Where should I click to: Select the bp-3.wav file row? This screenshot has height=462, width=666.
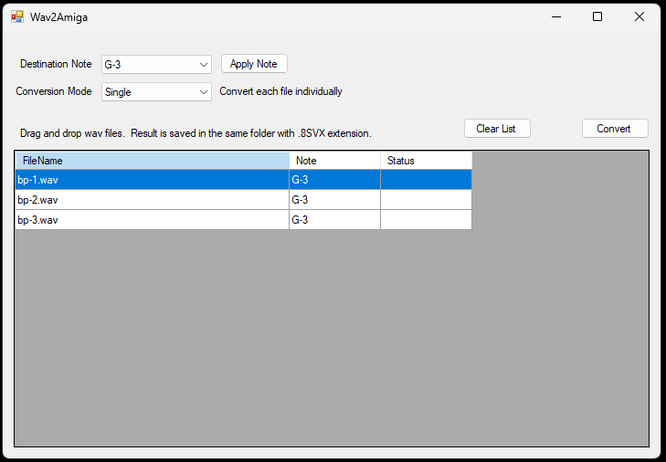coord(152,220)
